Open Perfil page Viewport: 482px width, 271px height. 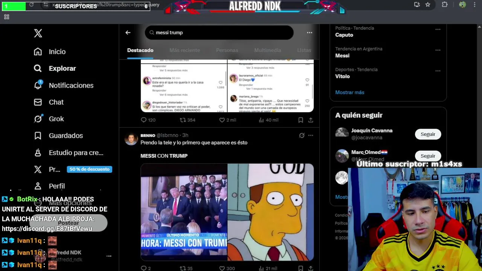click(49, 186)
